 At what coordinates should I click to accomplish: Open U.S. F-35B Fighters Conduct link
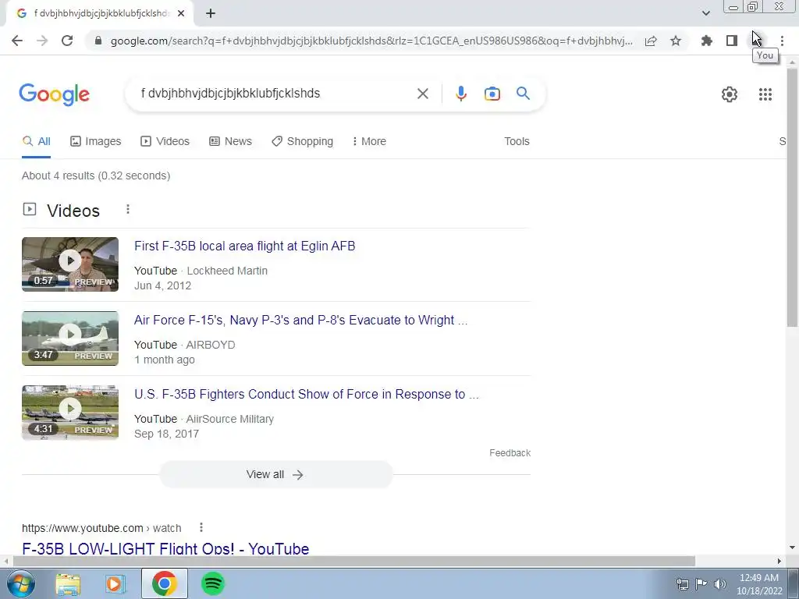[x=306, y=395]
